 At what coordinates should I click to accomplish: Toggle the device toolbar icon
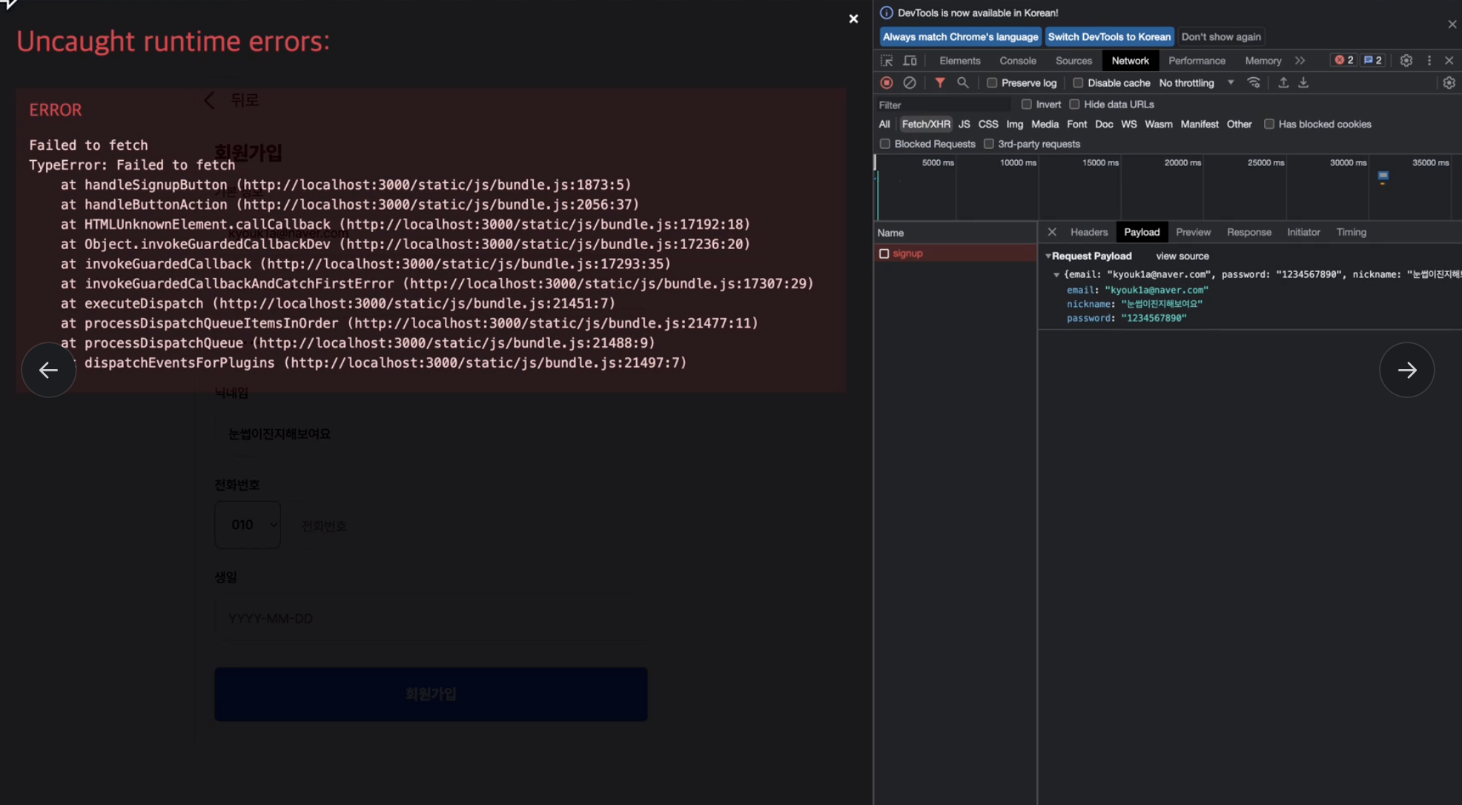tap(910, 61)
